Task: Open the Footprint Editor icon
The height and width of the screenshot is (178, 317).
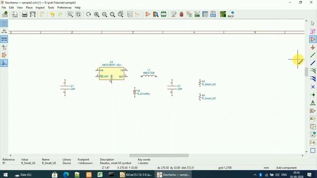Action: [163, 14]
